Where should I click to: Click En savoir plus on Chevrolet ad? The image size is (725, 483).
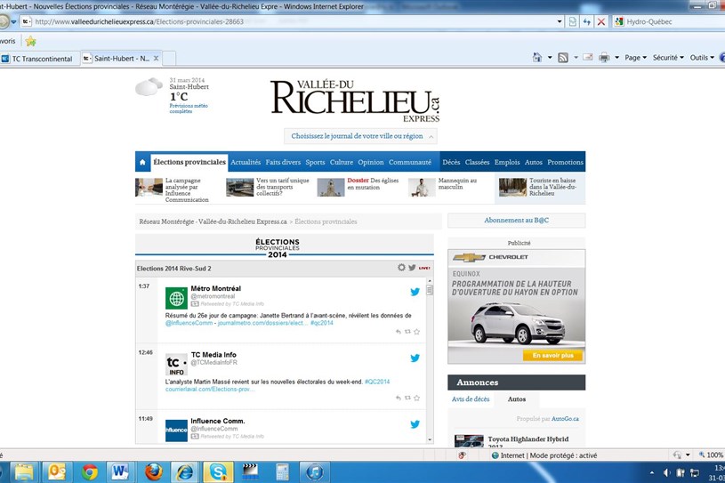[552, 356]
